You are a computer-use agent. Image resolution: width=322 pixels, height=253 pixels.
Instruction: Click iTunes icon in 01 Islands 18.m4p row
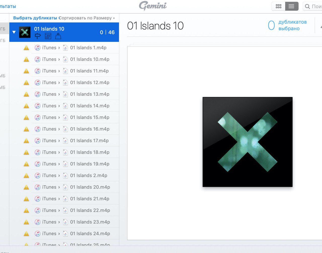point(37,152)
